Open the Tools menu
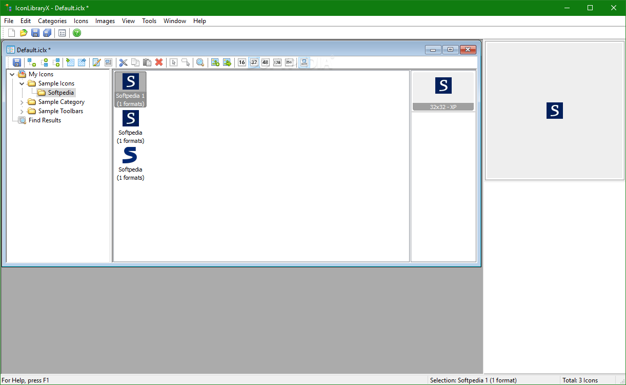The image size is (626, 385). pyautogui.click(x=149, y=21)
